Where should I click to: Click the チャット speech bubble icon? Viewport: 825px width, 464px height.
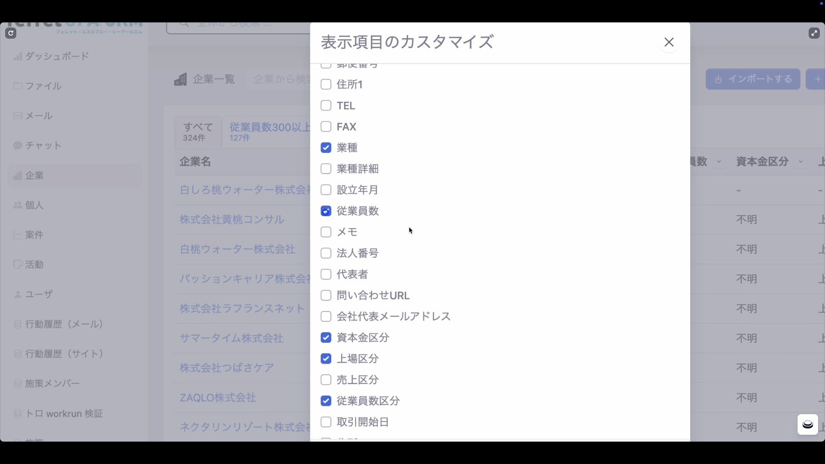tap(18, 145)
